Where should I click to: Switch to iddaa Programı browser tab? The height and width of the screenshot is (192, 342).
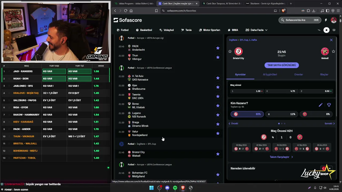click(134, 3)
